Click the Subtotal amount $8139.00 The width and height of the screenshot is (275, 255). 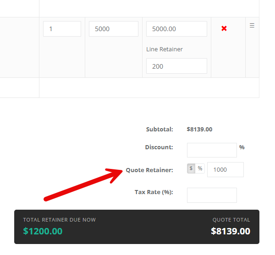tap(199, 130)
